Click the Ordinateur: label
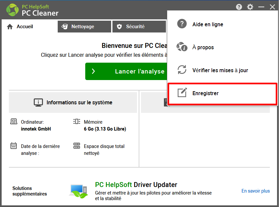The width and height of the screenshot is (279, 207). [x=32, y=122]
